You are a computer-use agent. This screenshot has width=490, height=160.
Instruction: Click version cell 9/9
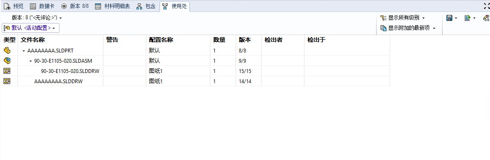[249, 61]
